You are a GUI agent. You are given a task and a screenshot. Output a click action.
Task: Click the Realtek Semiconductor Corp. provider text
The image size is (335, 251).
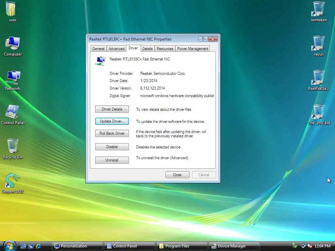163,74
